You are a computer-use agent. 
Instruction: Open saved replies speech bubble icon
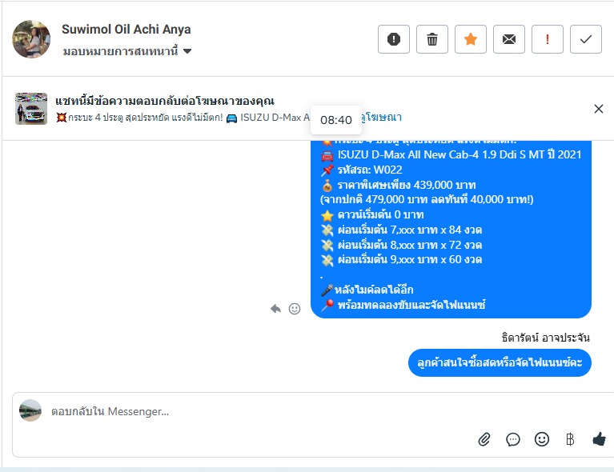coord(513,439)
